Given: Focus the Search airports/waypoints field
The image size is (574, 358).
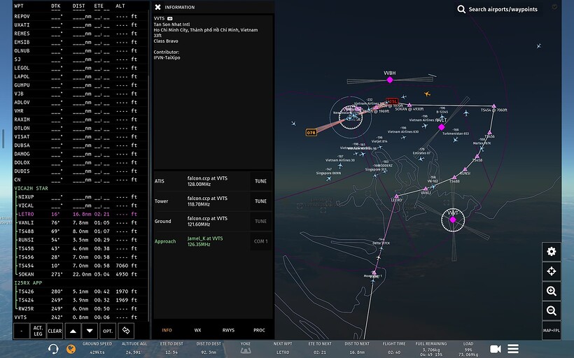Looking at the screenshot, I should coord(503,9).
